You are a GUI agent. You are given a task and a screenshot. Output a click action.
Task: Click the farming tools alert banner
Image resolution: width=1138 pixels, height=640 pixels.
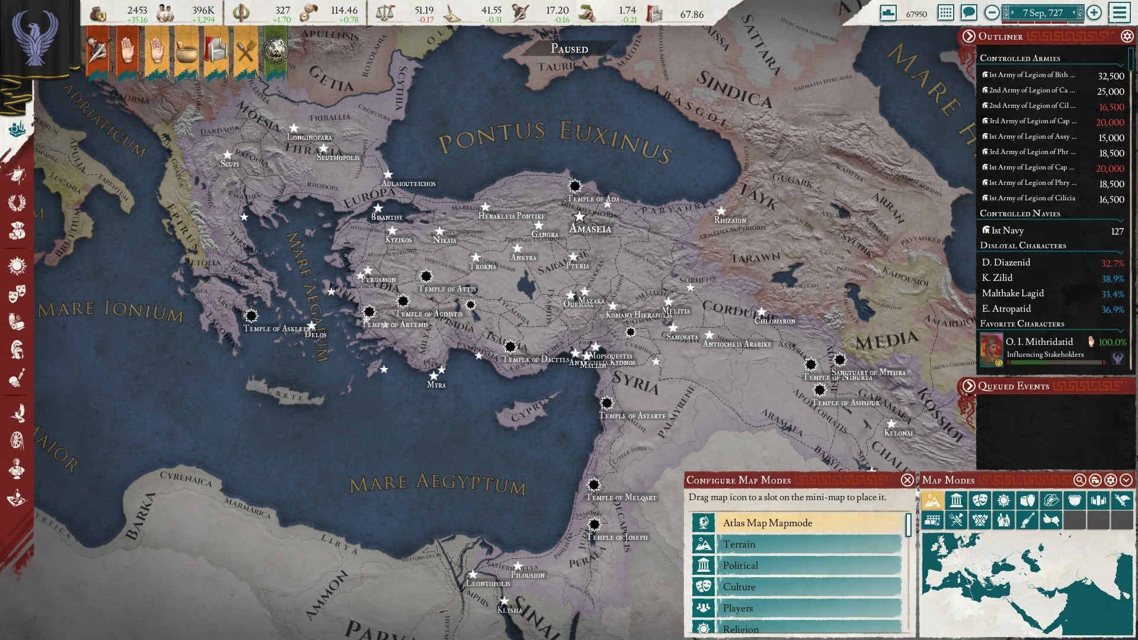[245, 53]
